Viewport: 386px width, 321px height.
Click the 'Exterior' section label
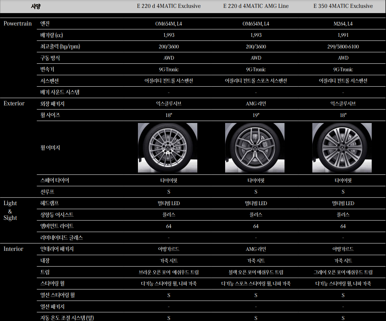click(14, 103)
